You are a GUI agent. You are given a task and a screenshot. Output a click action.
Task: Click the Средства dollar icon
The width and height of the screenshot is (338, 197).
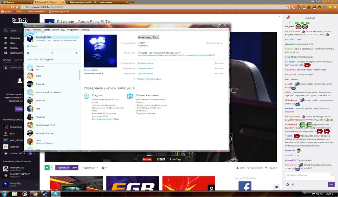[87, 96]
